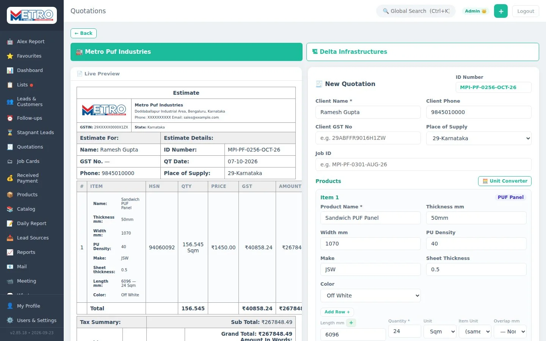Click the Favourites star icon

10,56
